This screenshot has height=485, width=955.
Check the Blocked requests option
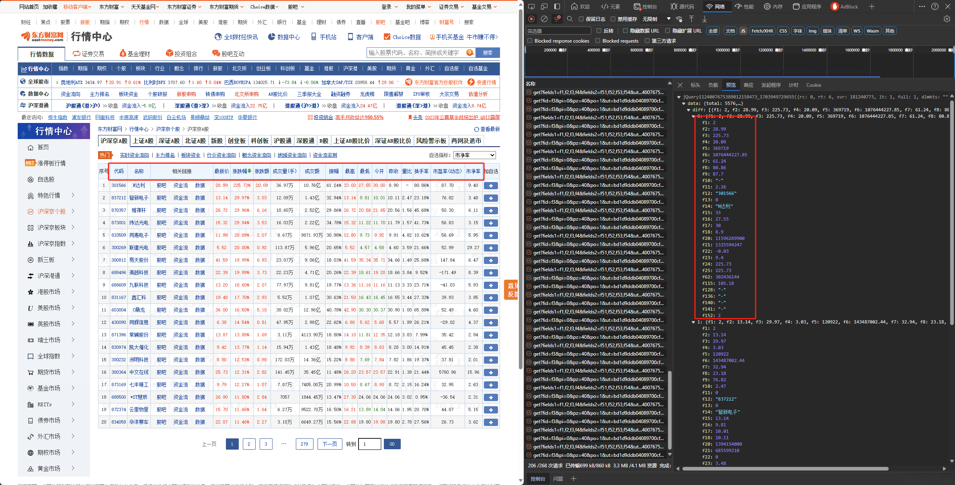click(598, 41)
